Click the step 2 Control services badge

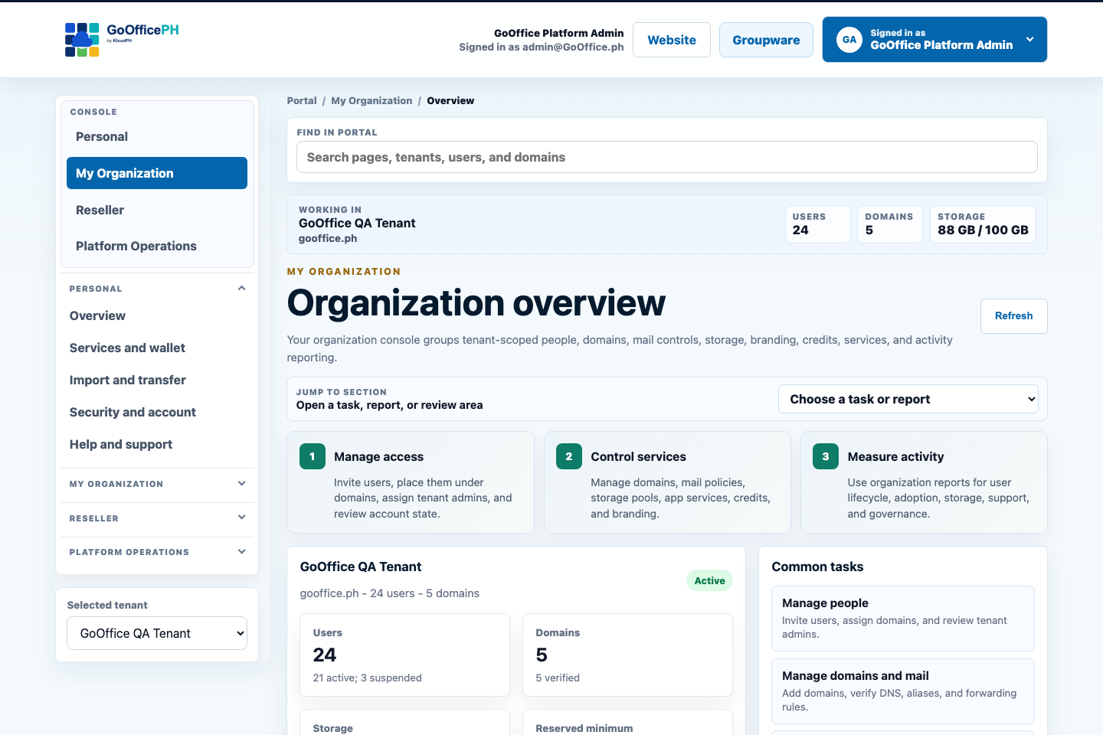tap(569, 456)
